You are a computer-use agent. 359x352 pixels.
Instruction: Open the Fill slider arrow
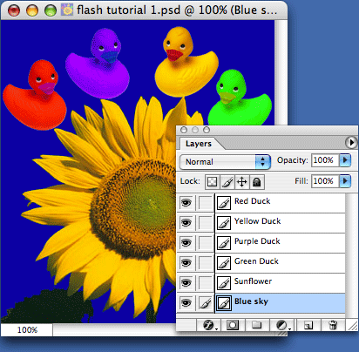pyautogui.click(x=345, y=181)
